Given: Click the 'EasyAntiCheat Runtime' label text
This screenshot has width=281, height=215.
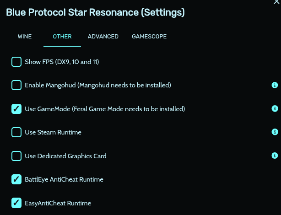Looking at the screenshot, I should [x=58, y=203].
